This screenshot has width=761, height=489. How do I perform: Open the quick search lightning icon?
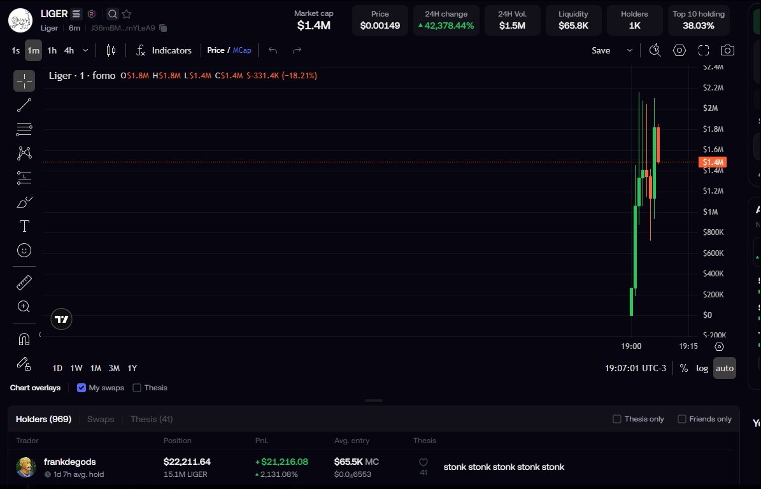click(x=655, y=50)
